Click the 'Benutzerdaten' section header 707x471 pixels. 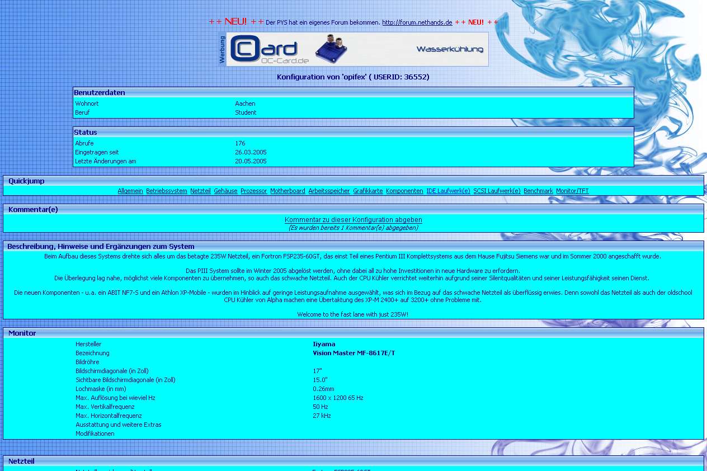tap(353, 92)
